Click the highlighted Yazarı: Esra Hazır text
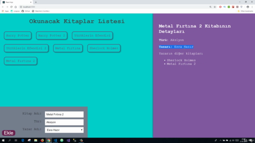This screenshot has width=255, height=143. (176, 47)
